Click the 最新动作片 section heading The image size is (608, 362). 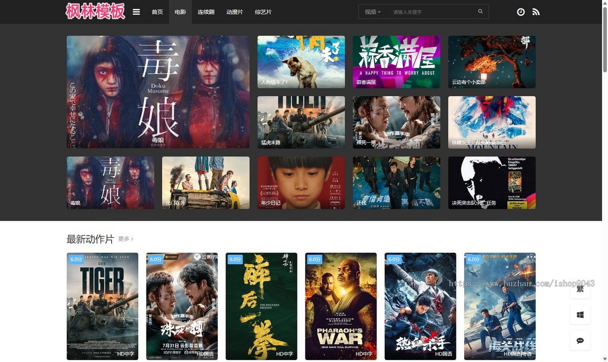click(x=90, y=239)
